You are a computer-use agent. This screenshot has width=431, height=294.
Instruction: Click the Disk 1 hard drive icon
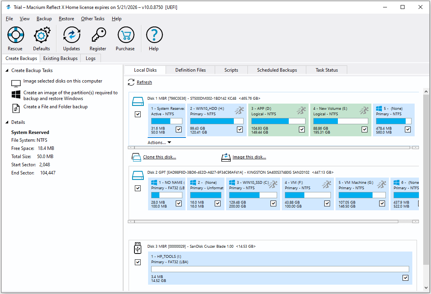pos(138,101)
